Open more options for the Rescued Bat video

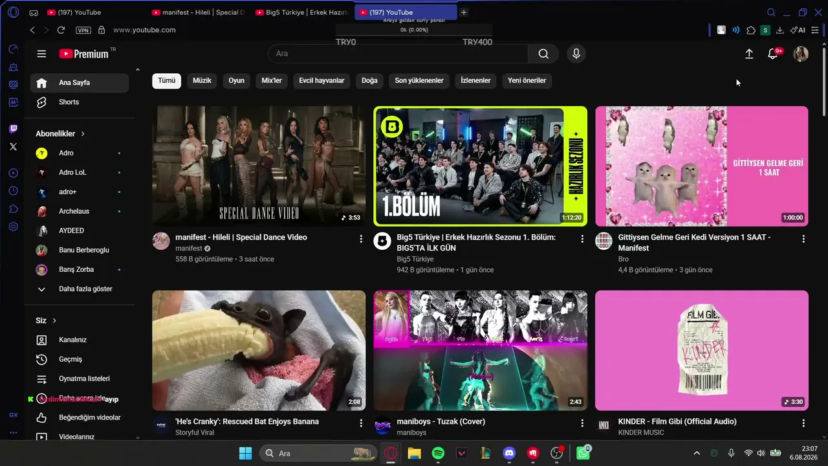click(361, 423)
